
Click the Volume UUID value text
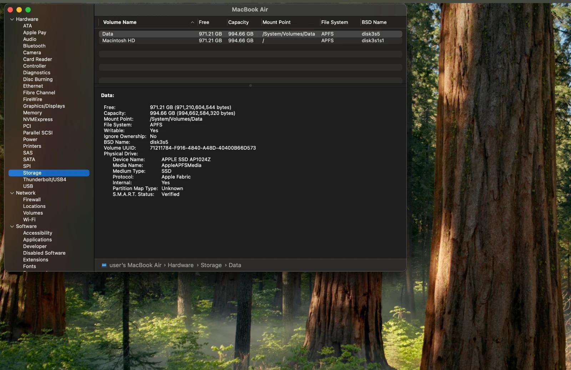coord(203,148)
